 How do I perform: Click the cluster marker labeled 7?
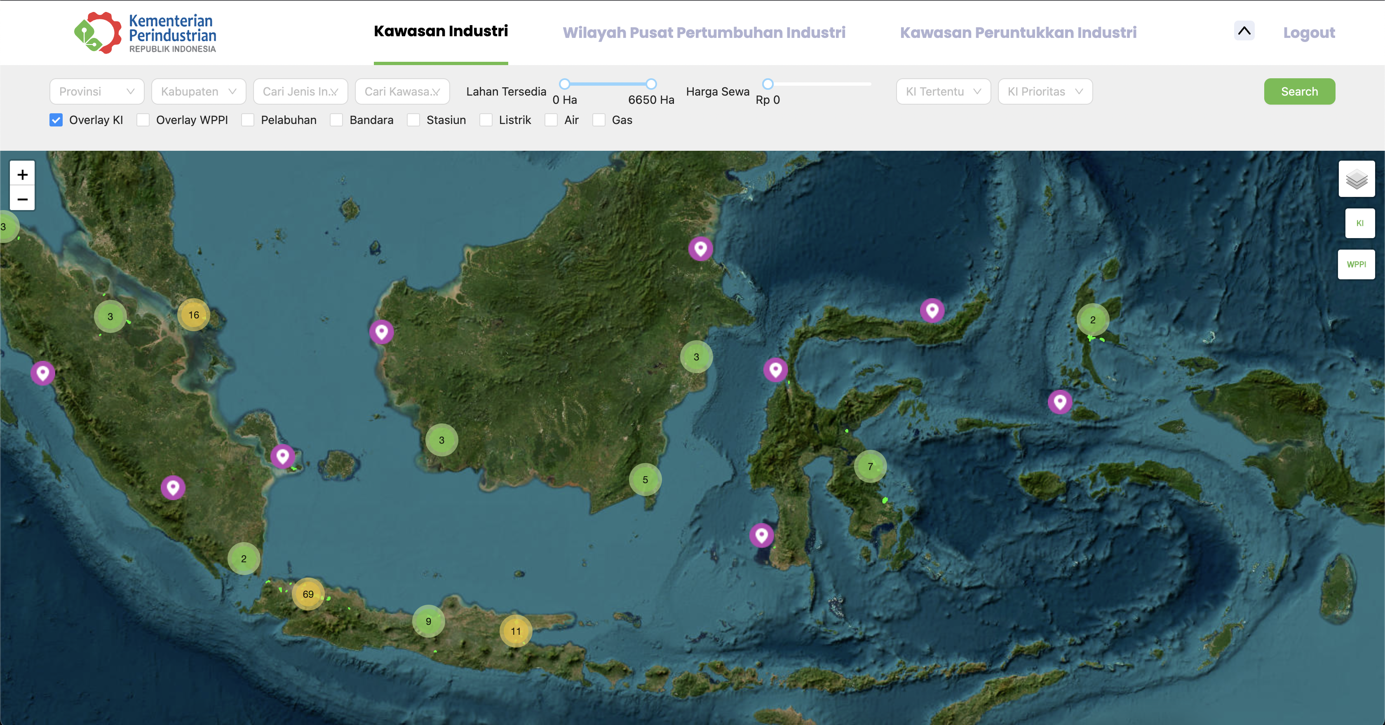click(x=870, y=466)
